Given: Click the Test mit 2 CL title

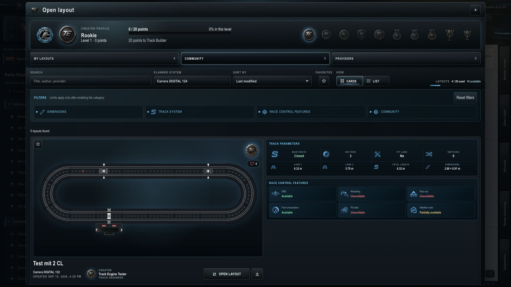Looking at the screenshot, I should pos(48,263).
